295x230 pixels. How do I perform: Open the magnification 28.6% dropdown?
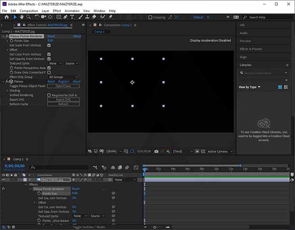114,151
